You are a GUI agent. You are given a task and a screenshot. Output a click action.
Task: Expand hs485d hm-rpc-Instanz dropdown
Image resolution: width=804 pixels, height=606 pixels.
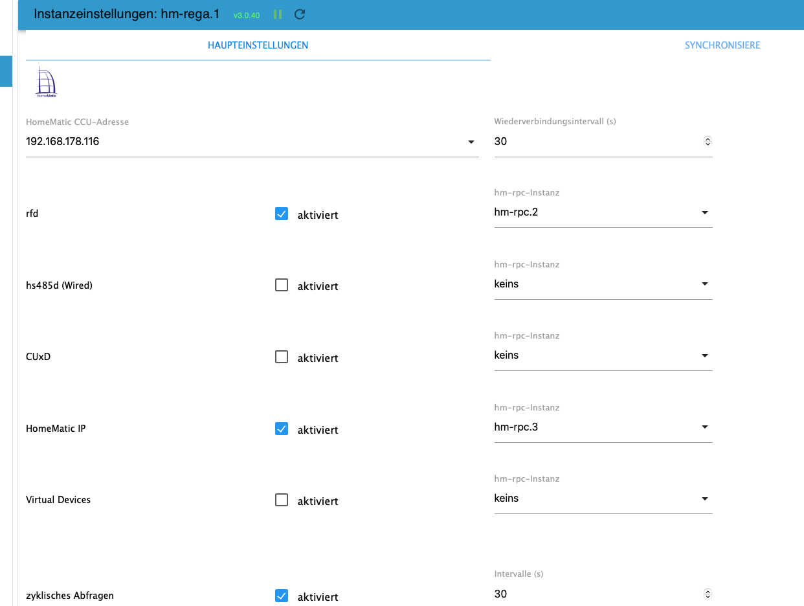(x=603, y=284)
